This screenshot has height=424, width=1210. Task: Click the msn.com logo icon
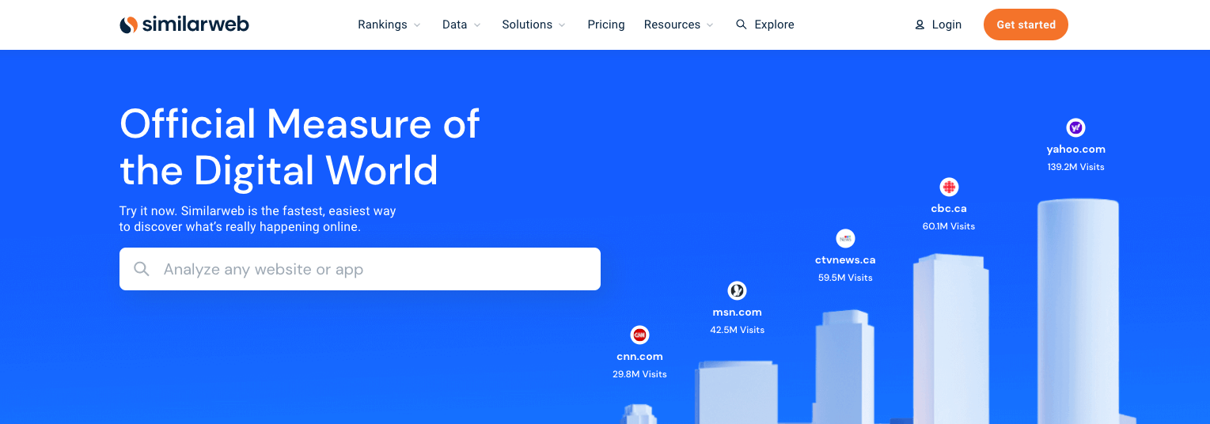(x=737, y=290)
